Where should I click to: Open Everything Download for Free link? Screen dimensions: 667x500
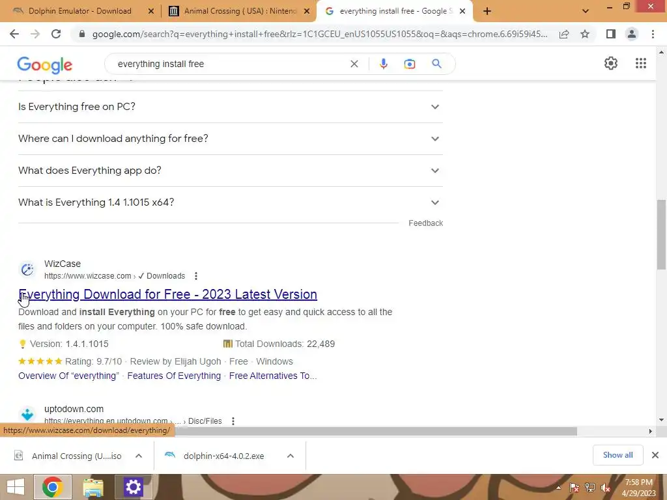[167, 294]
